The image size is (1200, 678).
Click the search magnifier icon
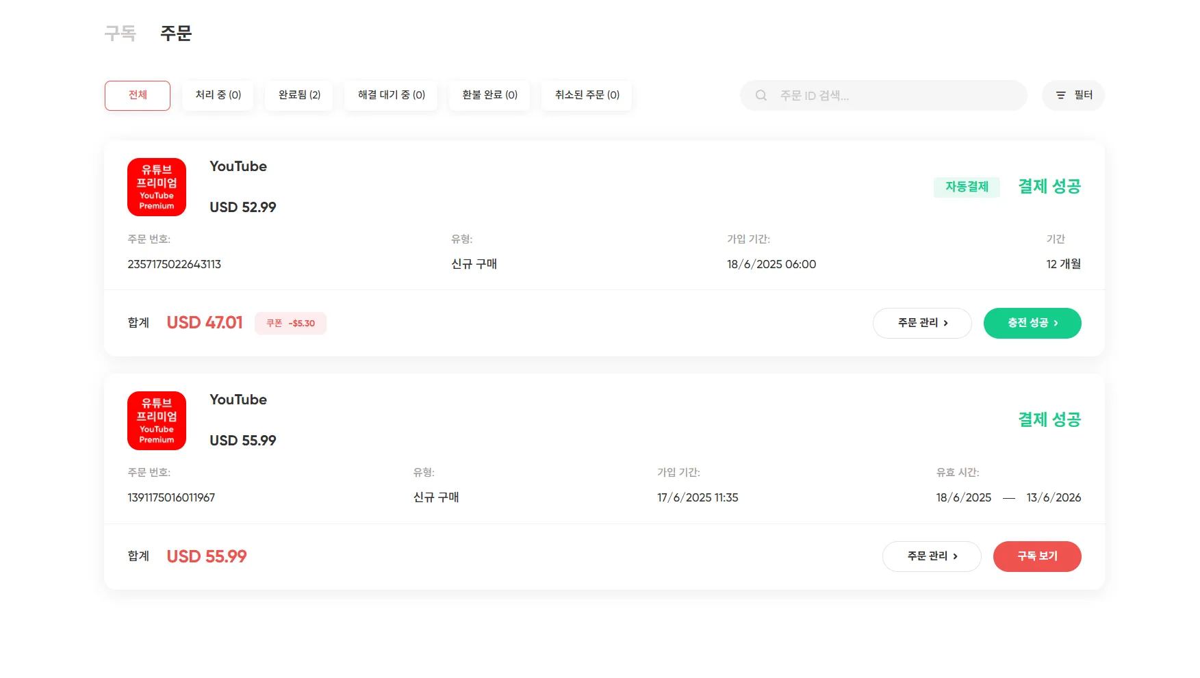[x=761, y=96]
